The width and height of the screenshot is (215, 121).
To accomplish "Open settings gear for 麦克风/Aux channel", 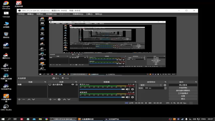I will 132,89.
